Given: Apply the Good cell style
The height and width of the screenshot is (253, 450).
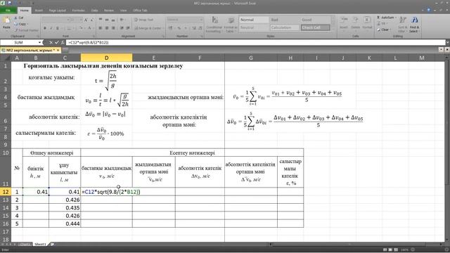Looking at the screenshot, I should (x=315, y=20).
